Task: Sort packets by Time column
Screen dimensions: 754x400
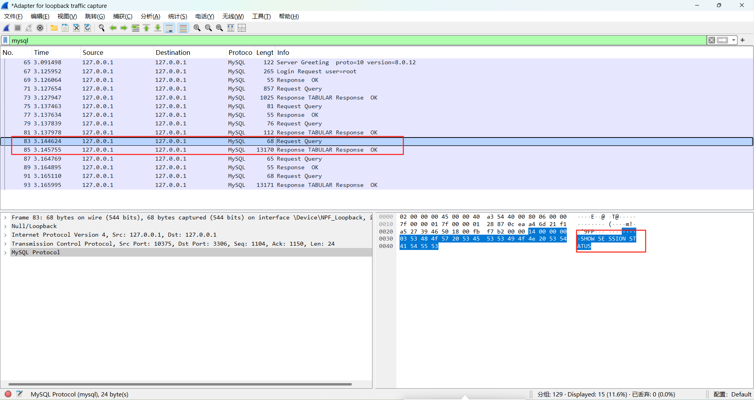Action: pyautogui.click(x=56, y=52)
